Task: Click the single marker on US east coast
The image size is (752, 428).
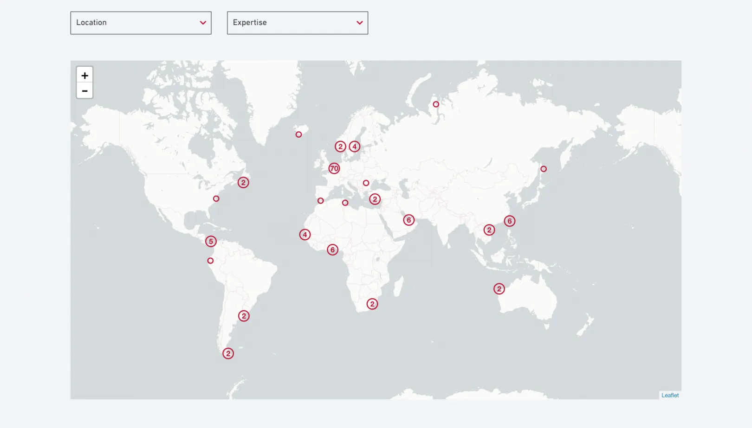Action: point(216,198)
